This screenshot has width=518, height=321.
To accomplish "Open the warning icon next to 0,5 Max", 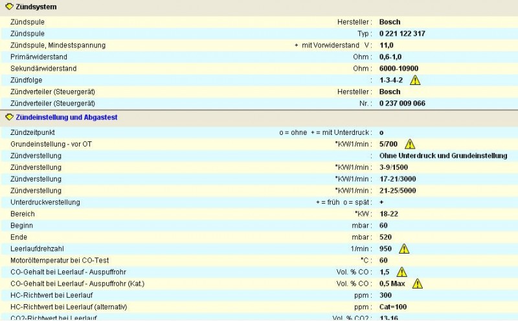I will (418, 283).
